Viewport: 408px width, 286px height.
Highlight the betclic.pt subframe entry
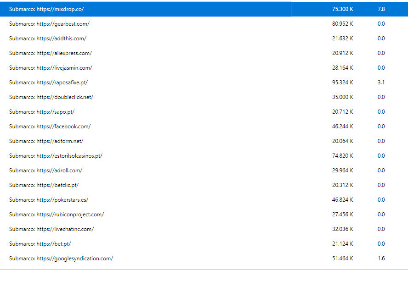(x=44, y=185)
